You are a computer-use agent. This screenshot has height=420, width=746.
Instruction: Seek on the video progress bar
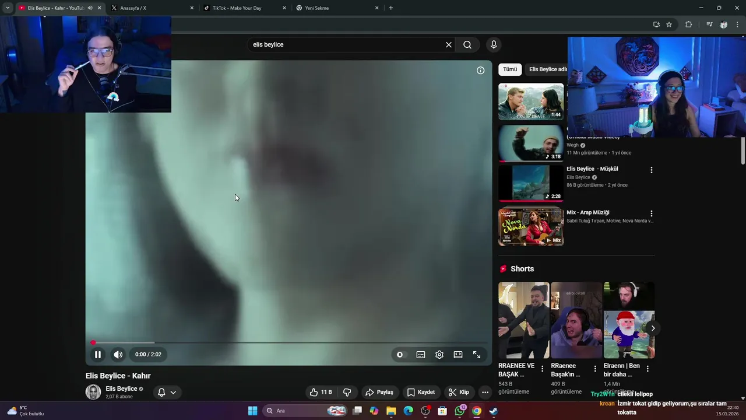290,342
